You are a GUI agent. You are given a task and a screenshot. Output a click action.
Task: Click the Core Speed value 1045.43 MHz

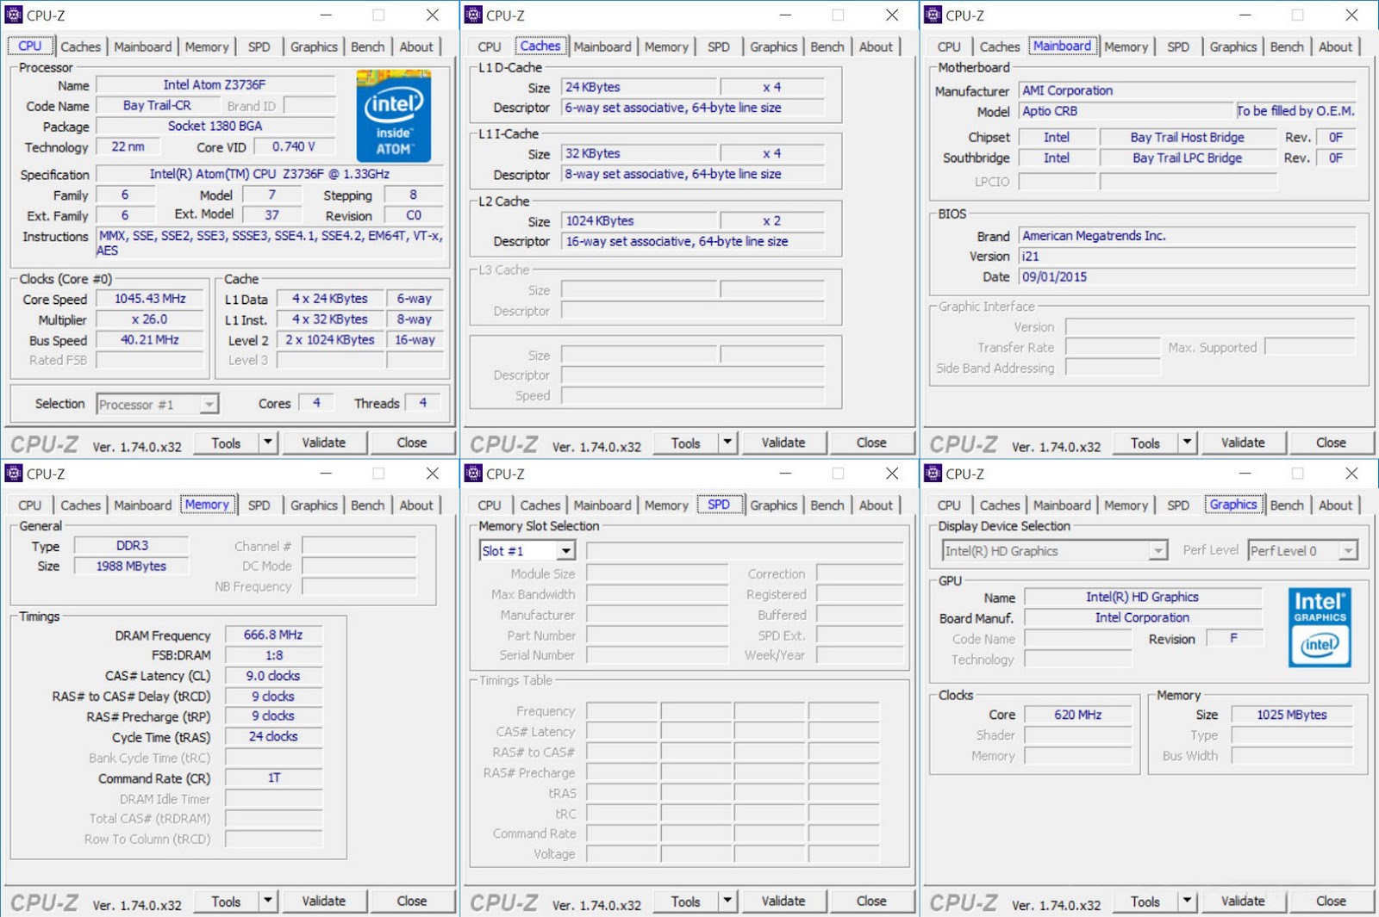point(150,298)
